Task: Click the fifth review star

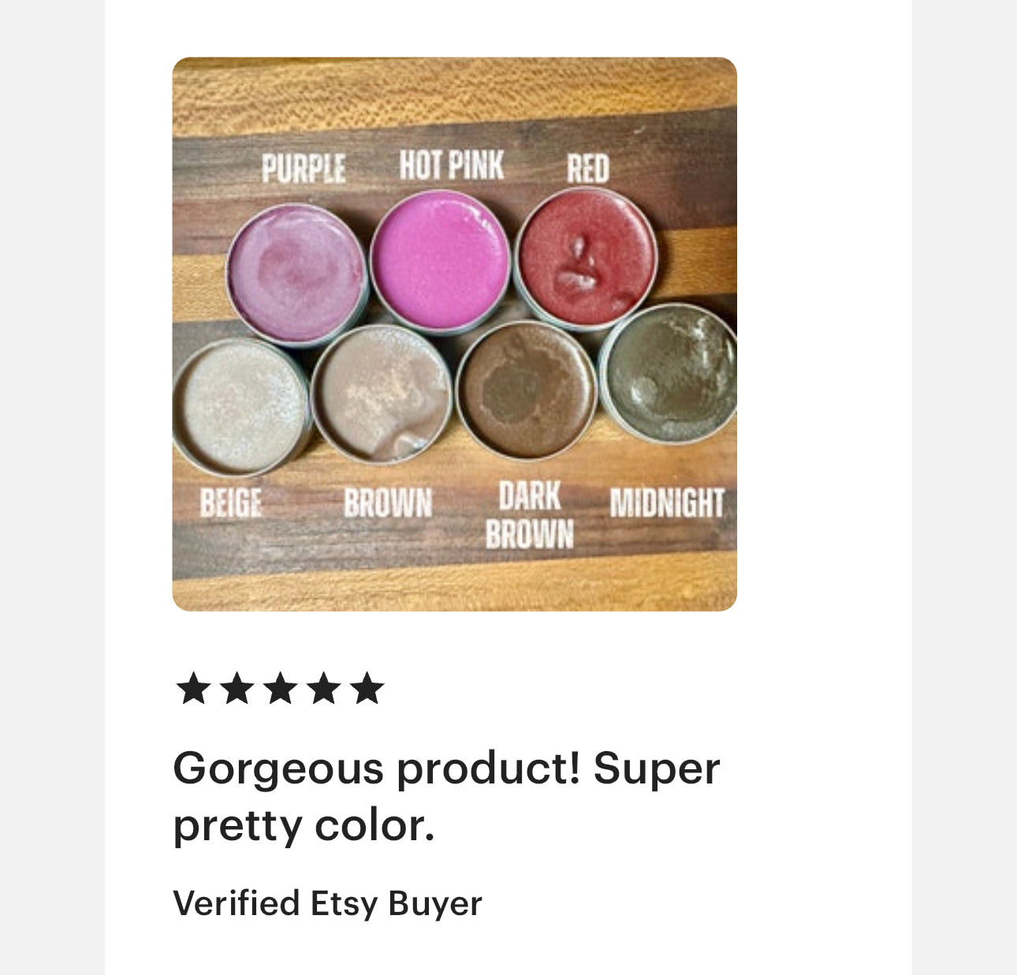Action: tap(367, 689)
